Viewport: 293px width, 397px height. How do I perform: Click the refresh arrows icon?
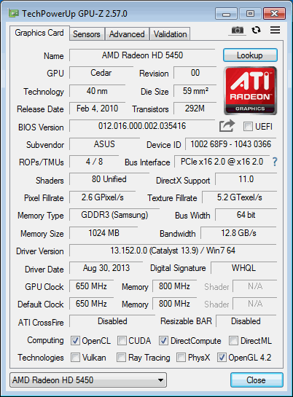click(x=256, y=30)
